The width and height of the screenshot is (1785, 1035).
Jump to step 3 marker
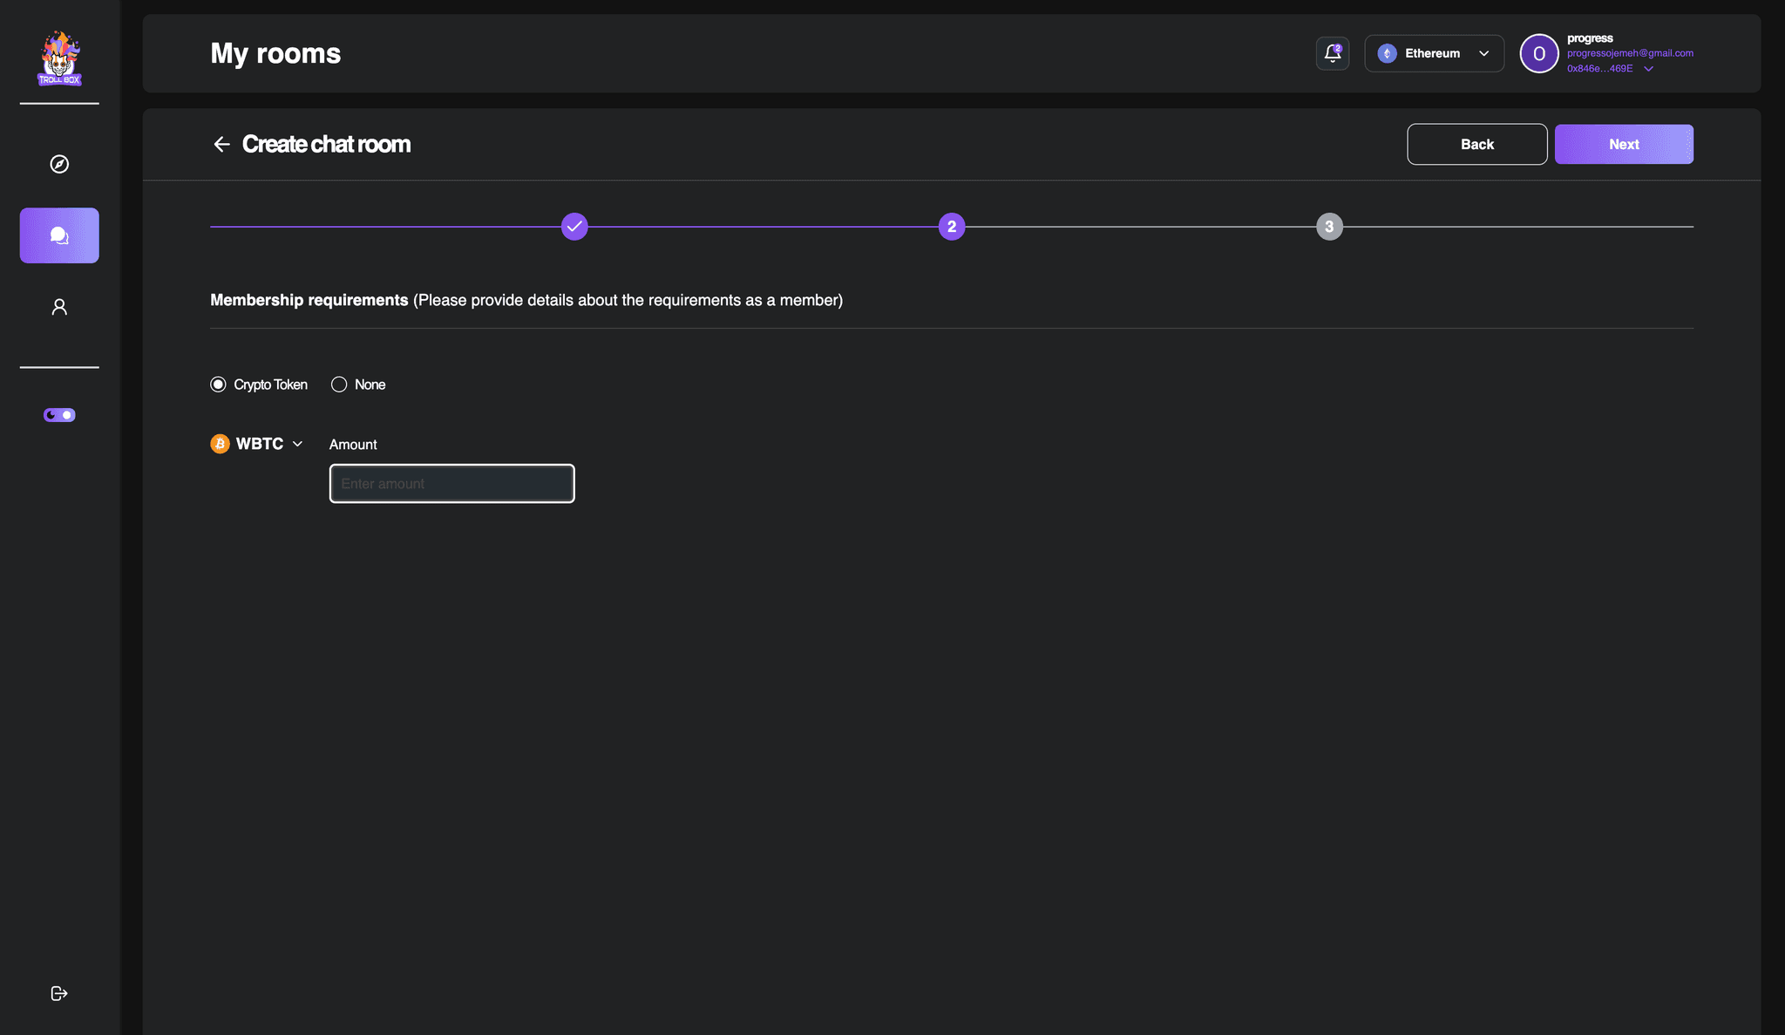pos(1329,227)
